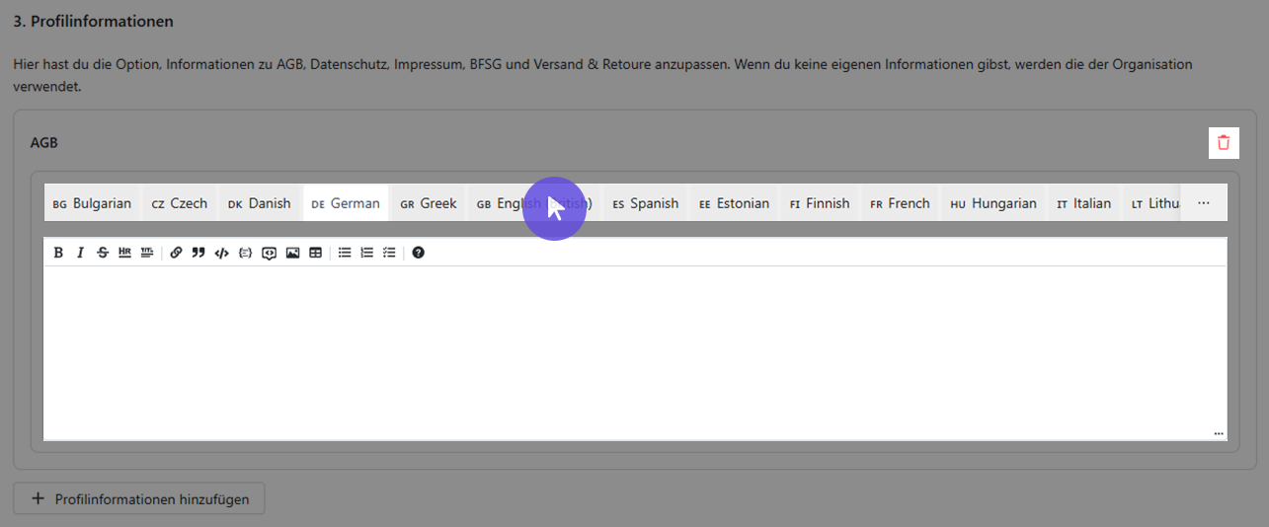Click inside the AGB text editor area
Viewport: 1269px width, 527px height.
point(635,352)
